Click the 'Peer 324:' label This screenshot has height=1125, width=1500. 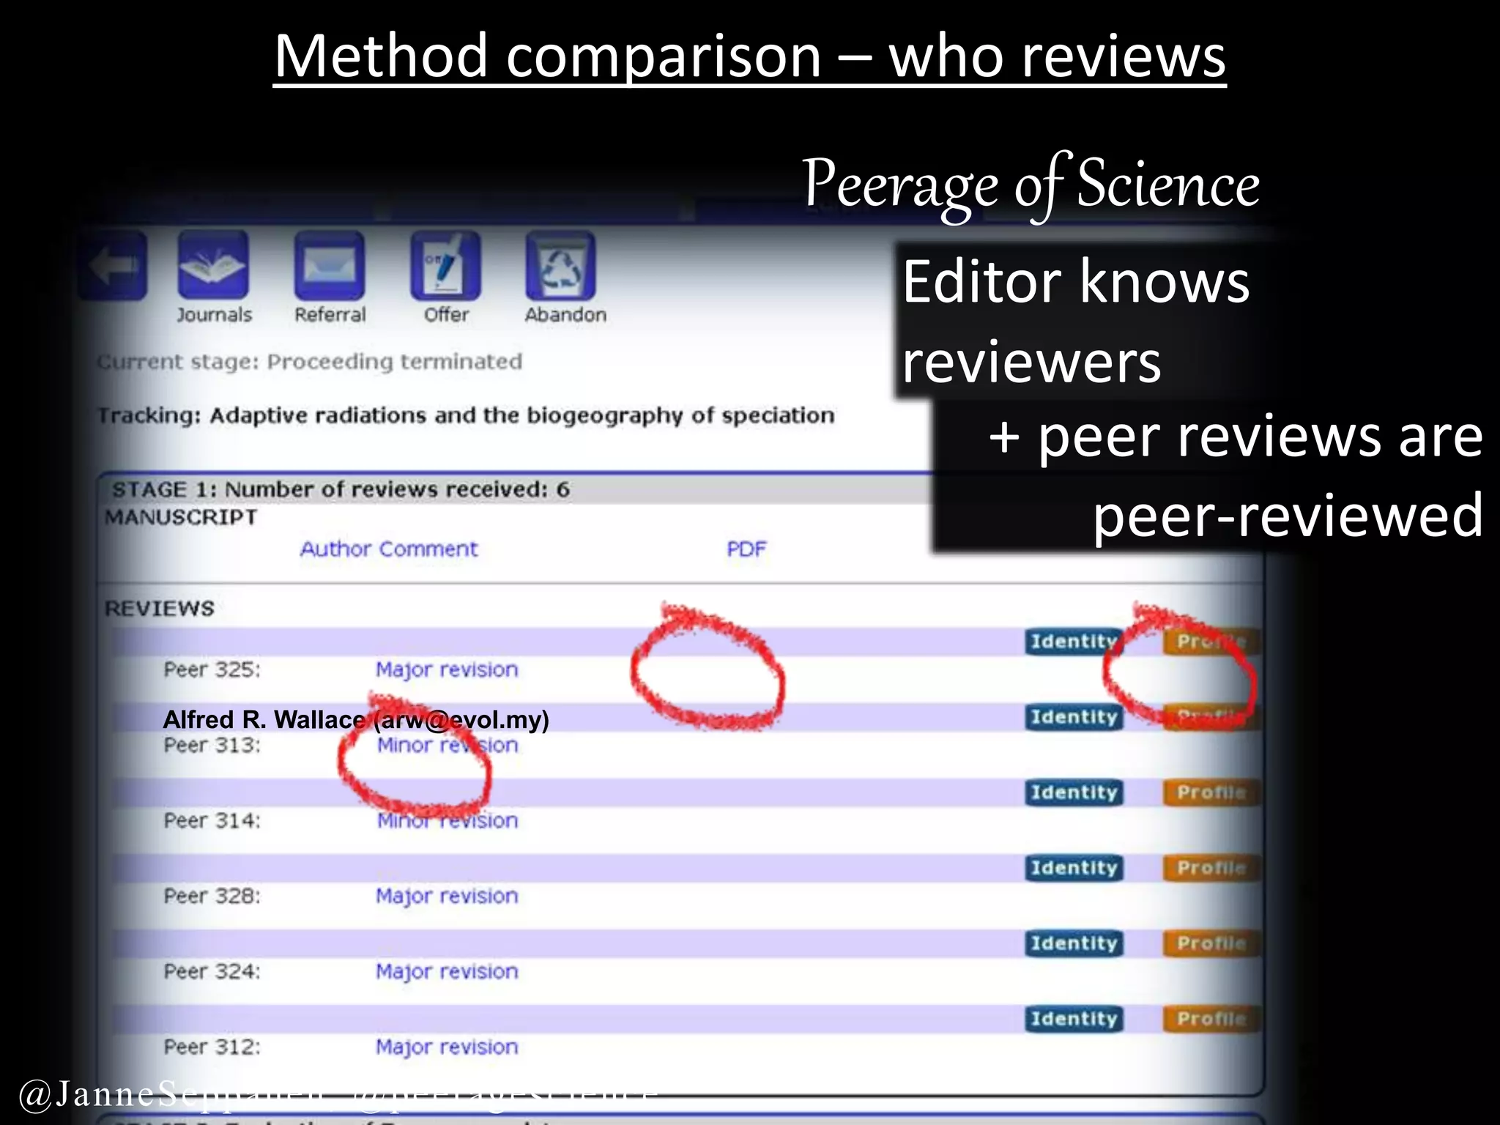tap(212, 971)
